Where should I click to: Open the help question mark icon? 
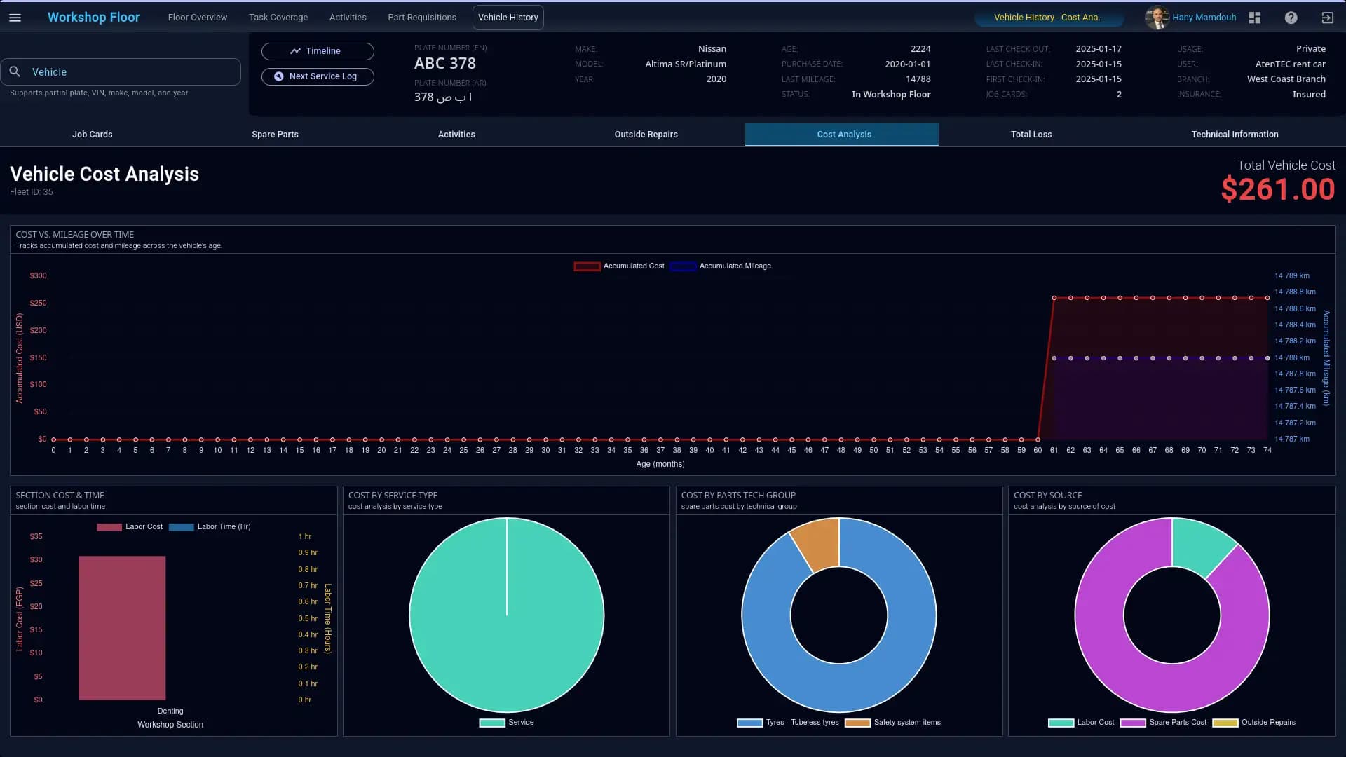coord(1291,18)
